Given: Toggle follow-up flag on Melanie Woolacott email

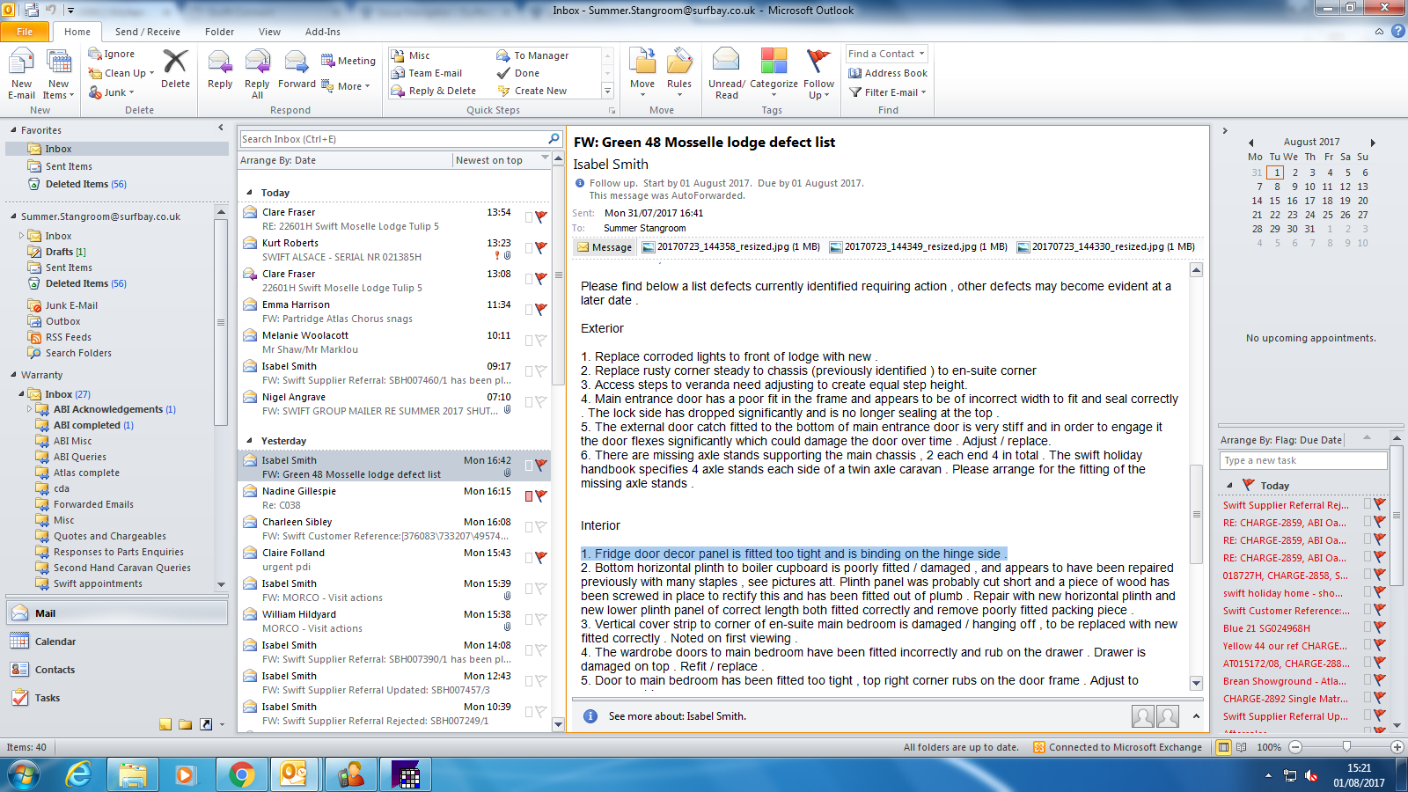Looking at the screenshot, I should 540,341.
